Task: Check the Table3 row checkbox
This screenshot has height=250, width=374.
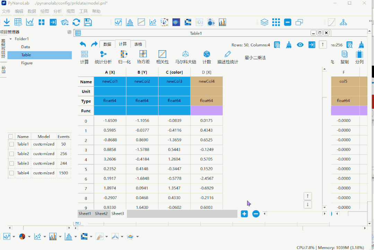Action: pyautogui.click(x=11, y=163)
